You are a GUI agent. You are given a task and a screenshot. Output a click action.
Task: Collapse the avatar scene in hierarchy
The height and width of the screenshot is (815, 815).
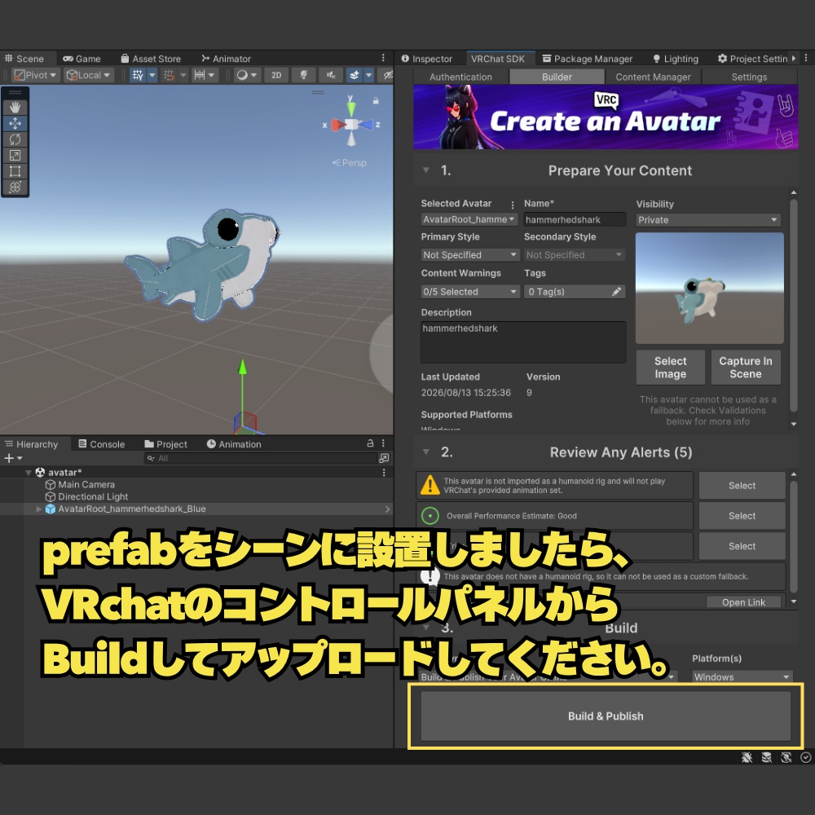pyautogui.click(x=29, y=473)
